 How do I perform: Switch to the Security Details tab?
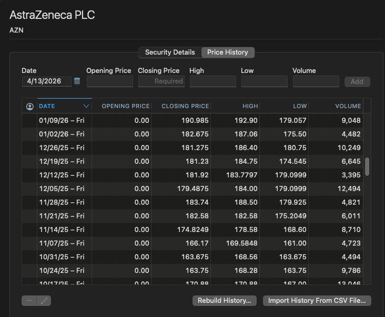click(x=170, y=52)
